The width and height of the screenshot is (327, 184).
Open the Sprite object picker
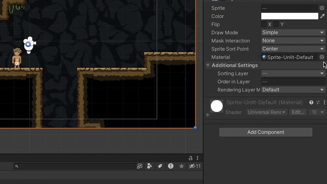click(322, 8)
